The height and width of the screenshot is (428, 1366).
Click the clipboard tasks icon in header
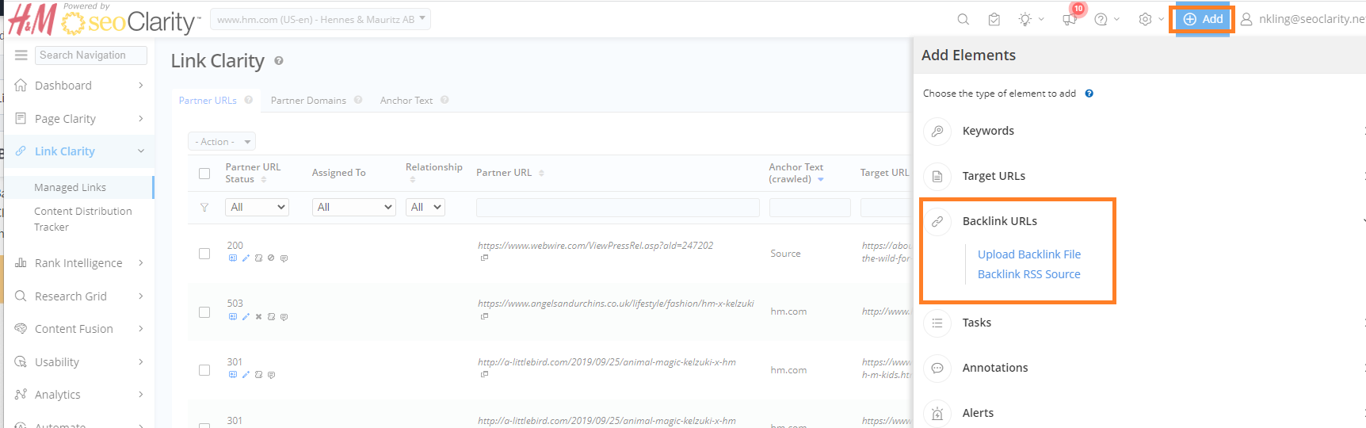coord(994,19)
